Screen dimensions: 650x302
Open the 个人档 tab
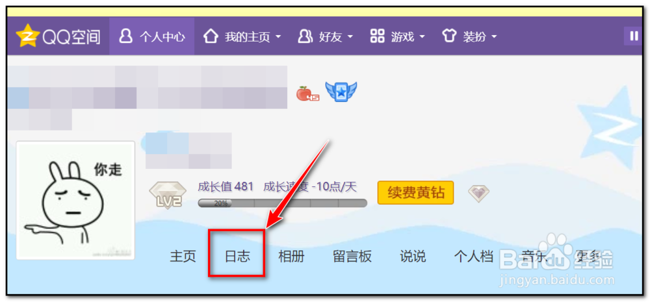[x=474, y=257]
